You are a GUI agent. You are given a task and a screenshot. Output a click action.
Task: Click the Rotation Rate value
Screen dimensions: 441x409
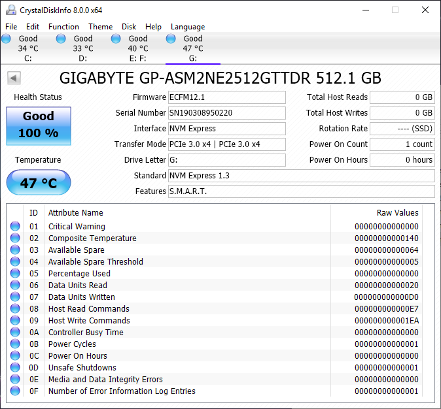(x=402, y=129)
